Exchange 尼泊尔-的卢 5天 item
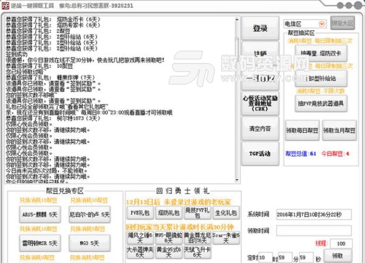The image size is (365, 263). click(90, 214)
